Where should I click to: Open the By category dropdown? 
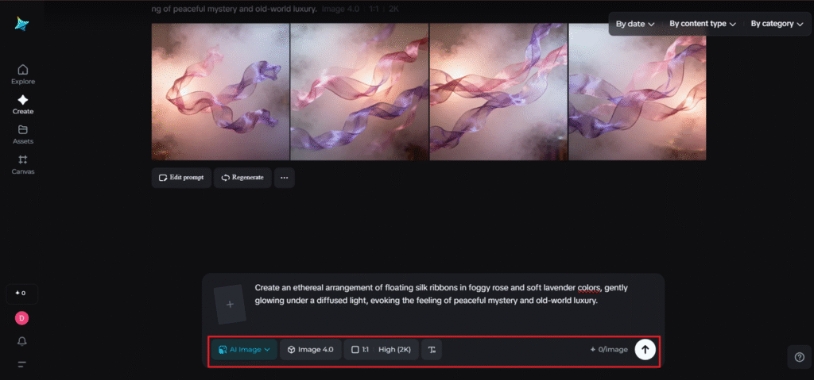(777, 24)
